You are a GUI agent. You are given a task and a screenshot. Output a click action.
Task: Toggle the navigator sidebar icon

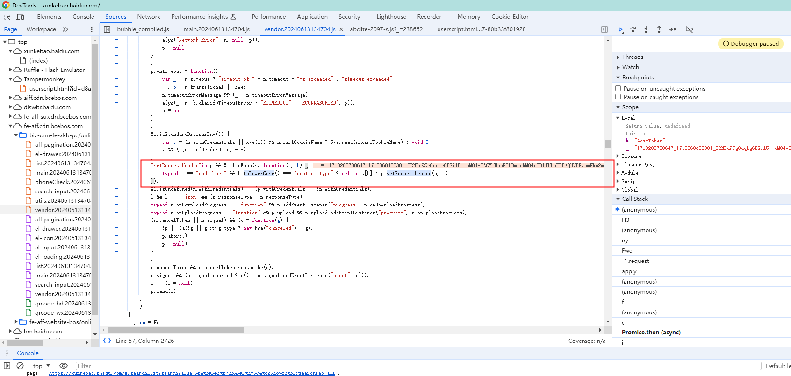pos(107,29)
